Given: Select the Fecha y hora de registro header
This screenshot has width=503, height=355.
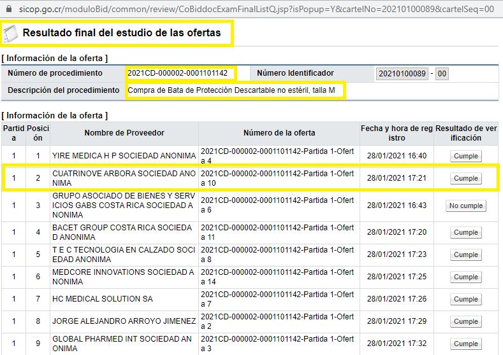Looking at the screenshot, I should 397,133.
